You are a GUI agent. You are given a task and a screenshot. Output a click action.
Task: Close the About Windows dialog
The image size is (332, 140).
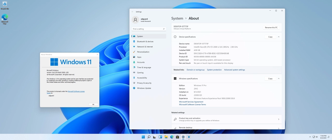pyautogui.click(x=98, y=54)
